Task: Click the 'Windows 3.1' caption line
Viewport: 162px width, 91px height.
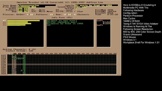Action: click(x=130, y=40)
